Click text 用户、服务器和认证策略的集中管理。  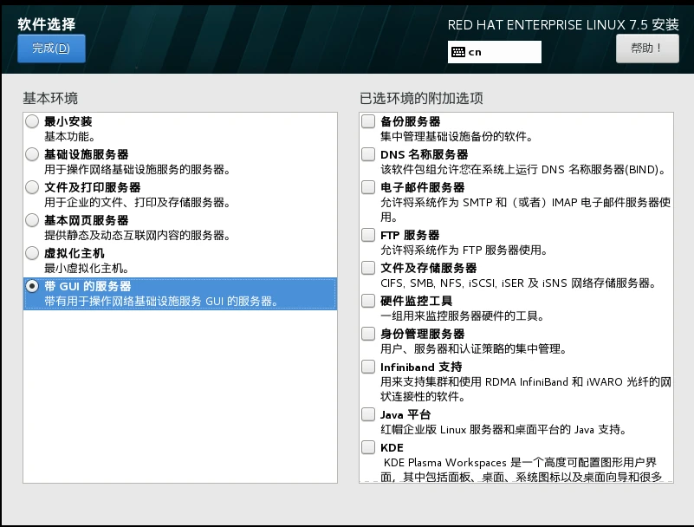tap(474, 349)
